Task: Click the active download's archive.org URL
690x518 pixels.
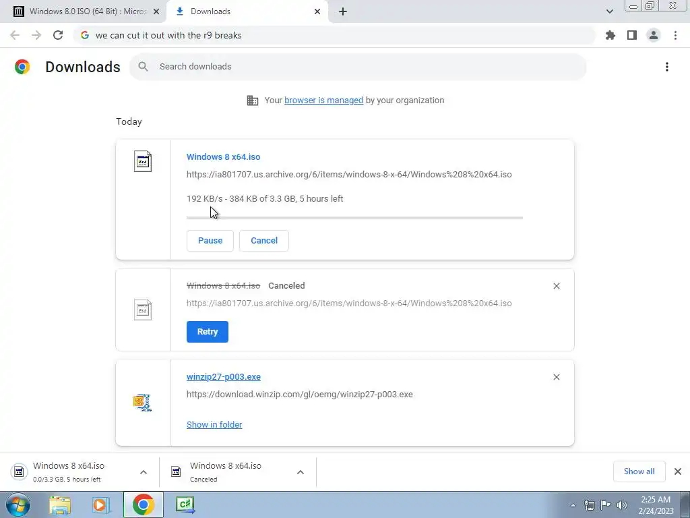Action: pos(349,175)
